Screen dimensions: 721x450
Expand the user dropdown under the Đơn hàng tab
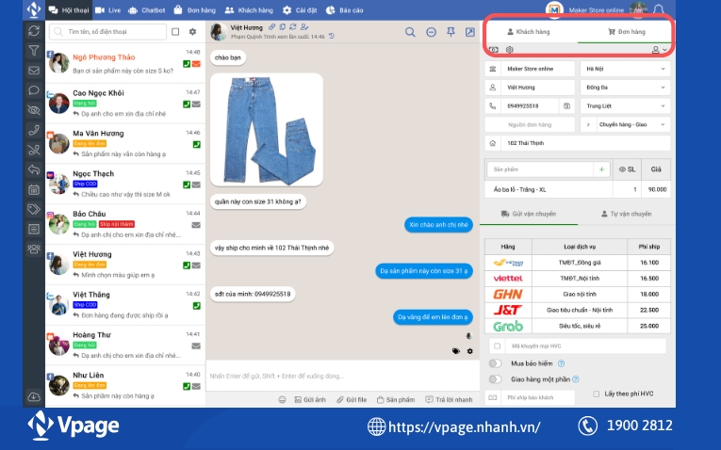tap(660, 50)
